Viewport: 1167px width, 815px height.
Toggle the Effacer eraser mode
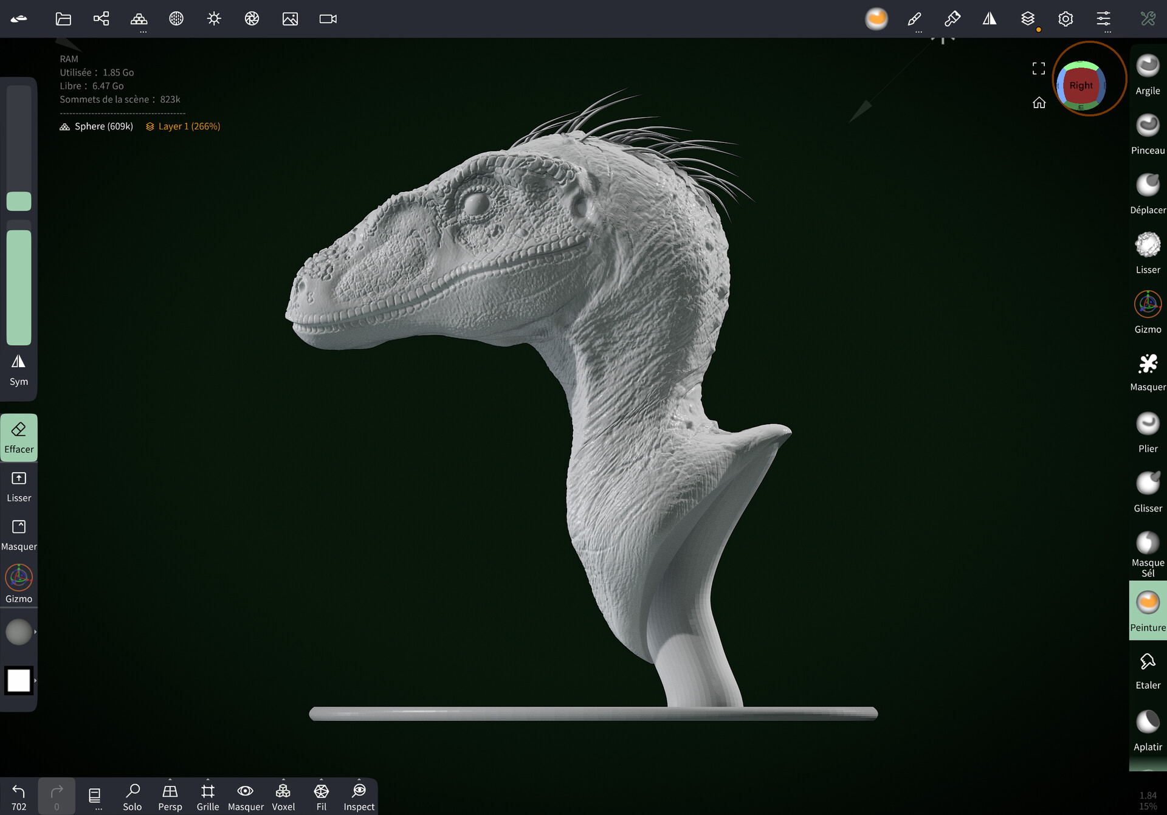(x=19, y=438)
